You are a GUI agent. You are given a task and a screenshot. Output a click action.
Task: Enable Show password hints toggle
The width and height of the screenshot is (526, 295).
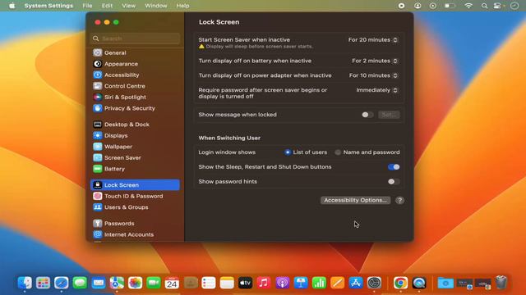pyautogui.click(x=394, y=182)
